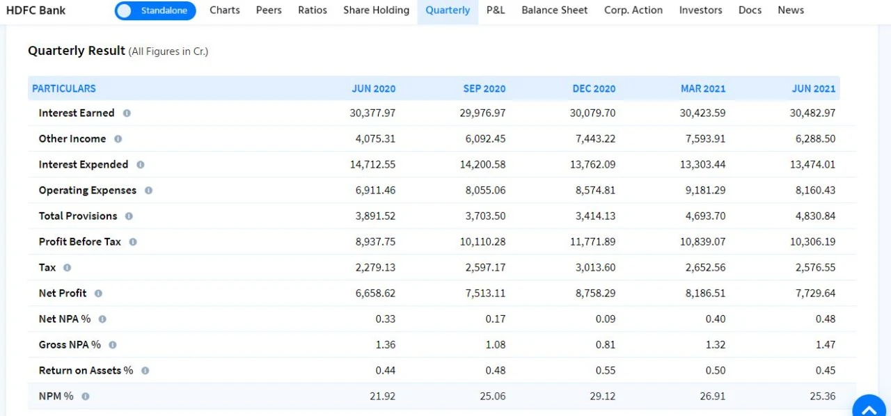
Task: Click the value 2,597.17
Action: click(485, 268)
